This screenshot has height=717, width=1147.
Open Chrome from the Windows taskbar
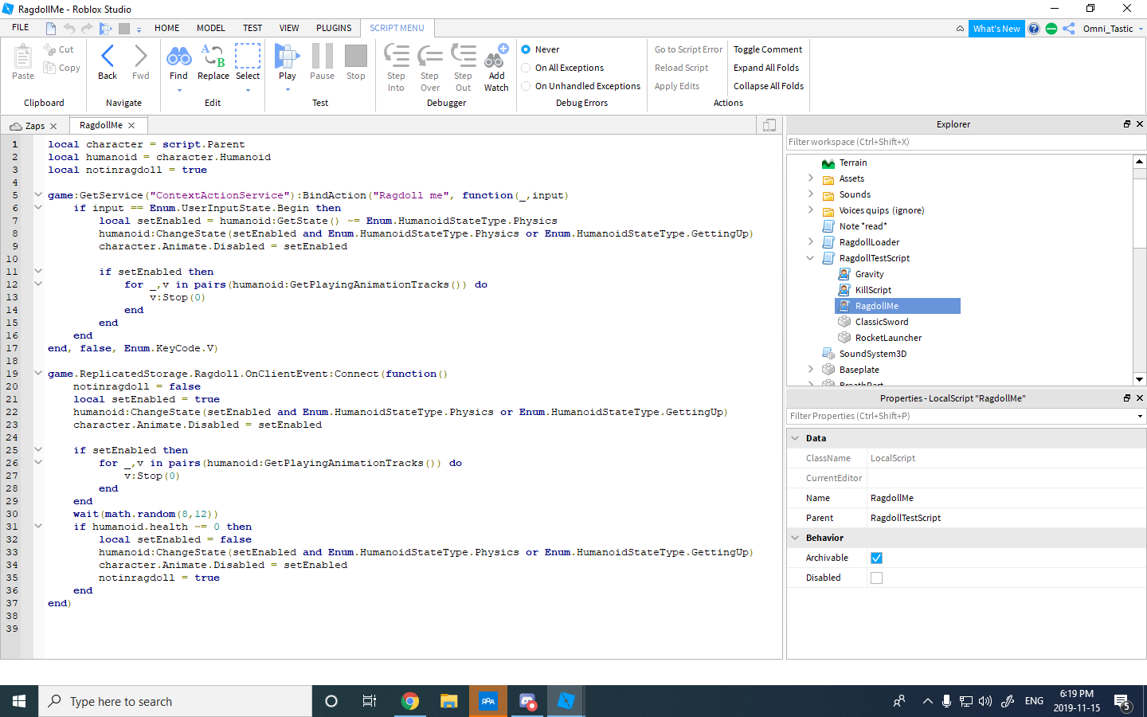(x=410, y=701)
